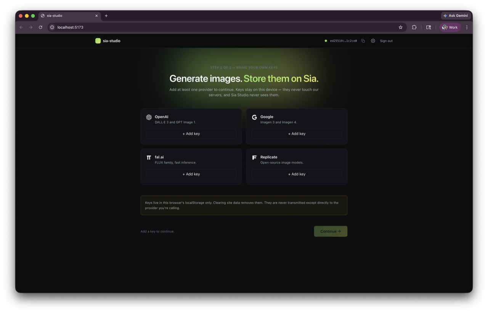Open the media/tab search icon in toolbar
The image size is (488, 313).
pyautogui.click(x=429, y=27)
